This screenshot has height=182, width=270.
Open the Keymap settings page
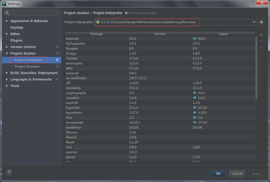17,27
